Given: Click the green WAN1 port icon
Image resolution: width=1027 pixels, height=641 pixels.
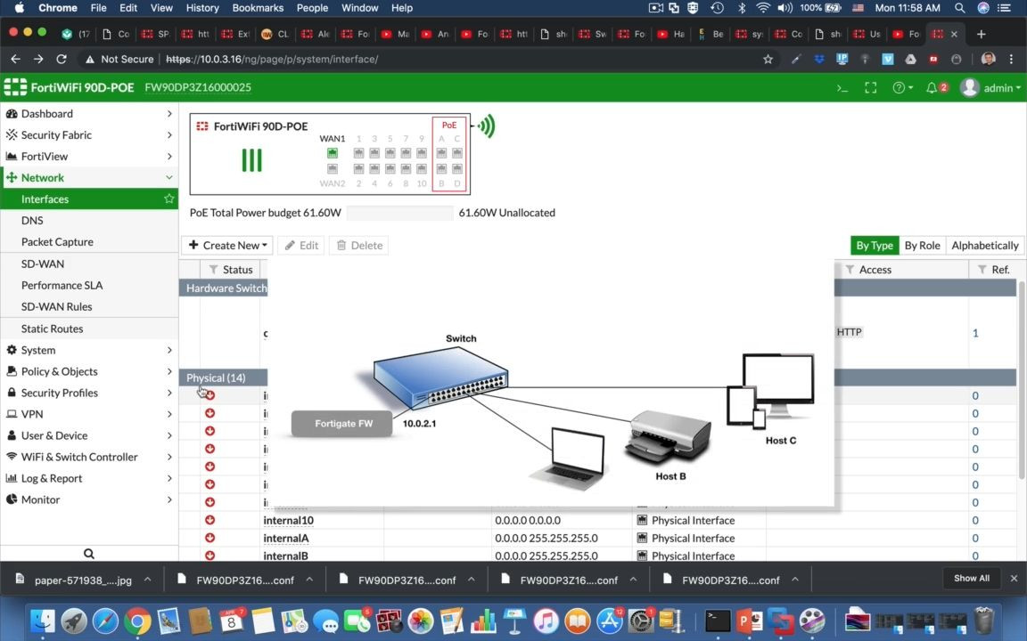Looking at the screenshot, I should point(333,153).
